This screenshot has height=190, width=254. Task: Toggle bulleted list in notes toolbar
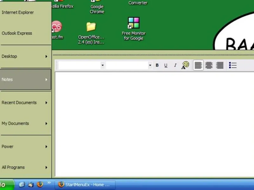point(233,65)
